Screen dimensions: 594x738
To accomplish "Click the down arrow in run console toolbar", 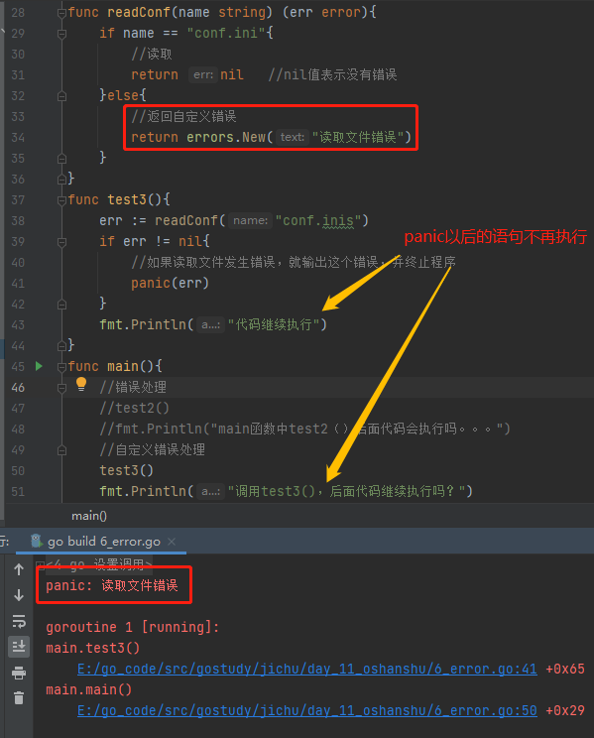I will click(19, 595).
